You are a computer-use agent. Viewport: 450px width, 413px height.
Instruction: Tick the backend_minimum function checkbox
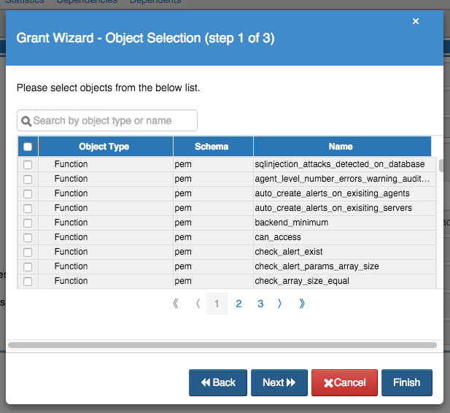coord(28,223)
